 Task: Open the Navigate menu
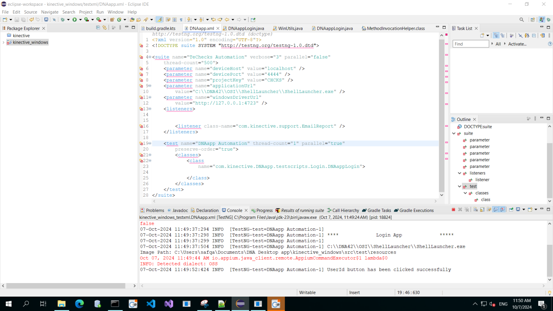[x=50, y=12]
